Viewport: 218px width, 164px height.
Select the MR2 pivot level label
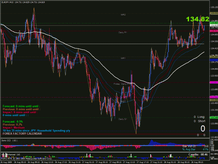(123, 15)
